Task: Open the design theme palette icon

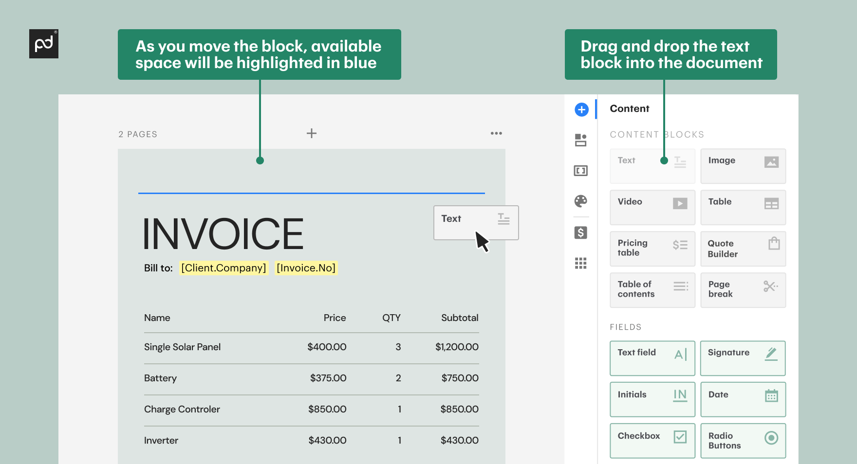Action: point(581,201)
